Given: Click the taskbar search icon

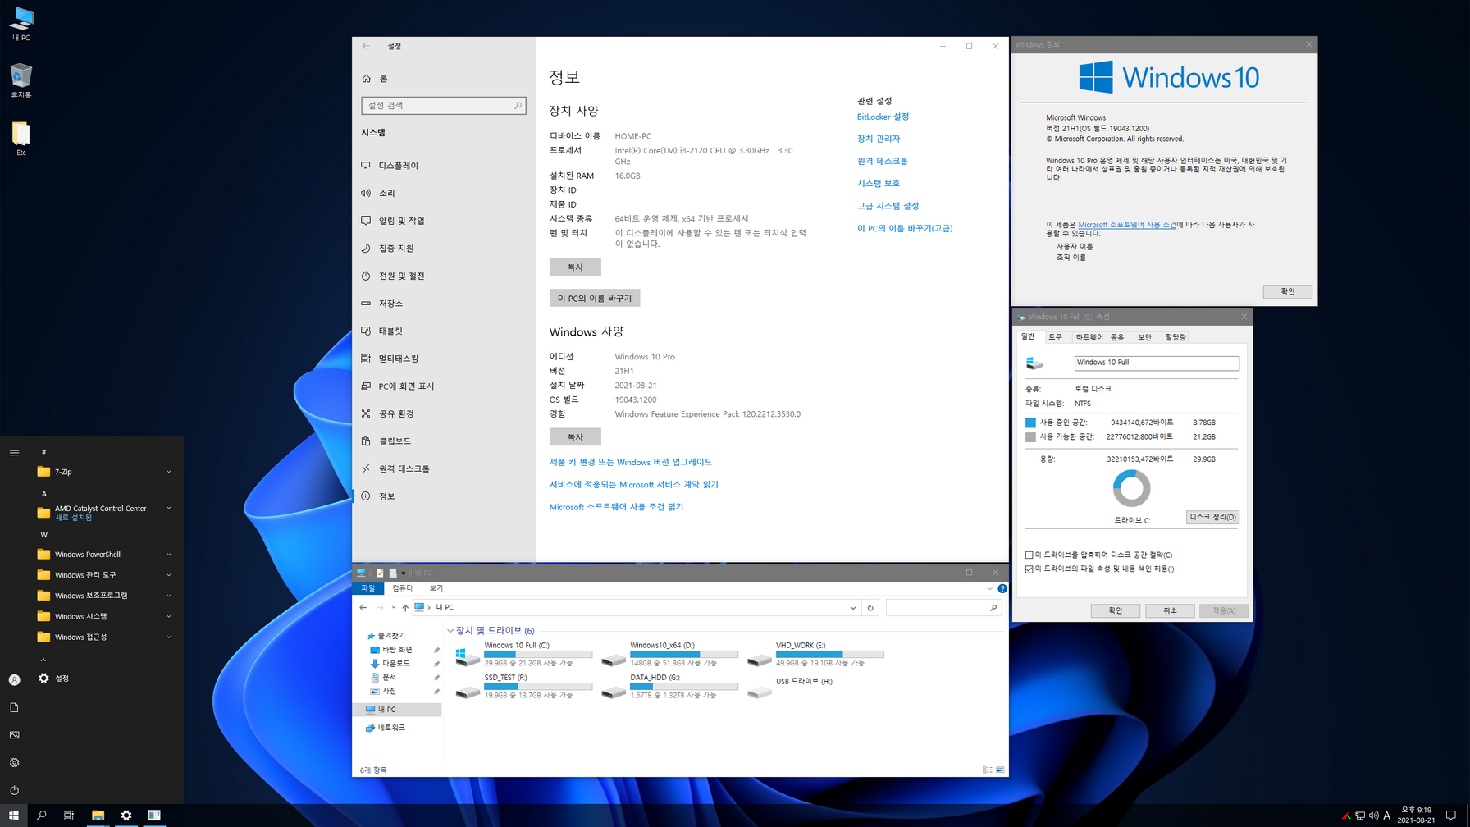Looking at the screenshot, I should point(41,815).
